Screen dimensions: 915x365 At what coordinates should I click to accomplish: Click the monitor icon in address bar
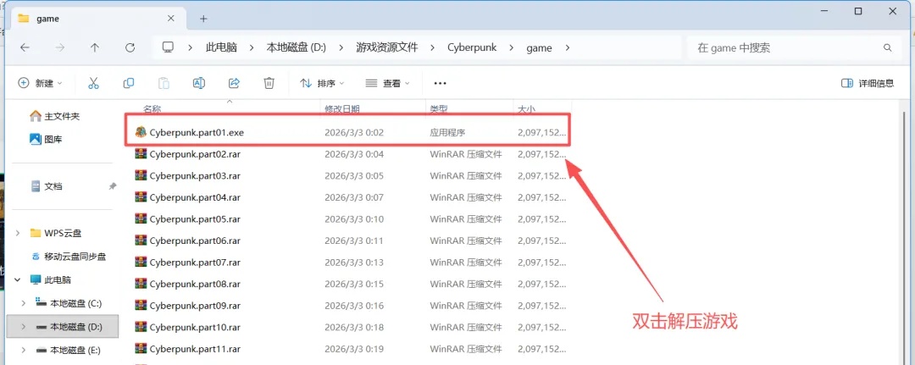coord(168,47)
